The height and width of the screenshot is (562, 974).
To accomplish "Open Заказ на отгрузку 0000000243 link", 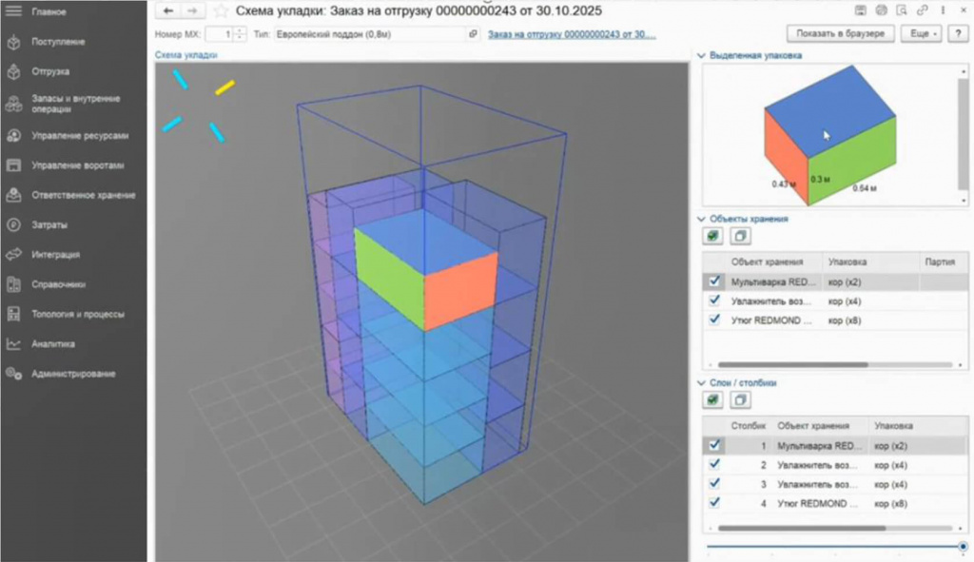I will (572, 34).
